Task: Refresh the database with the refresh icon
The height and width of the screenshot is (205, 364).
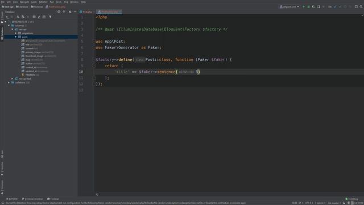Action: [18, 17]
